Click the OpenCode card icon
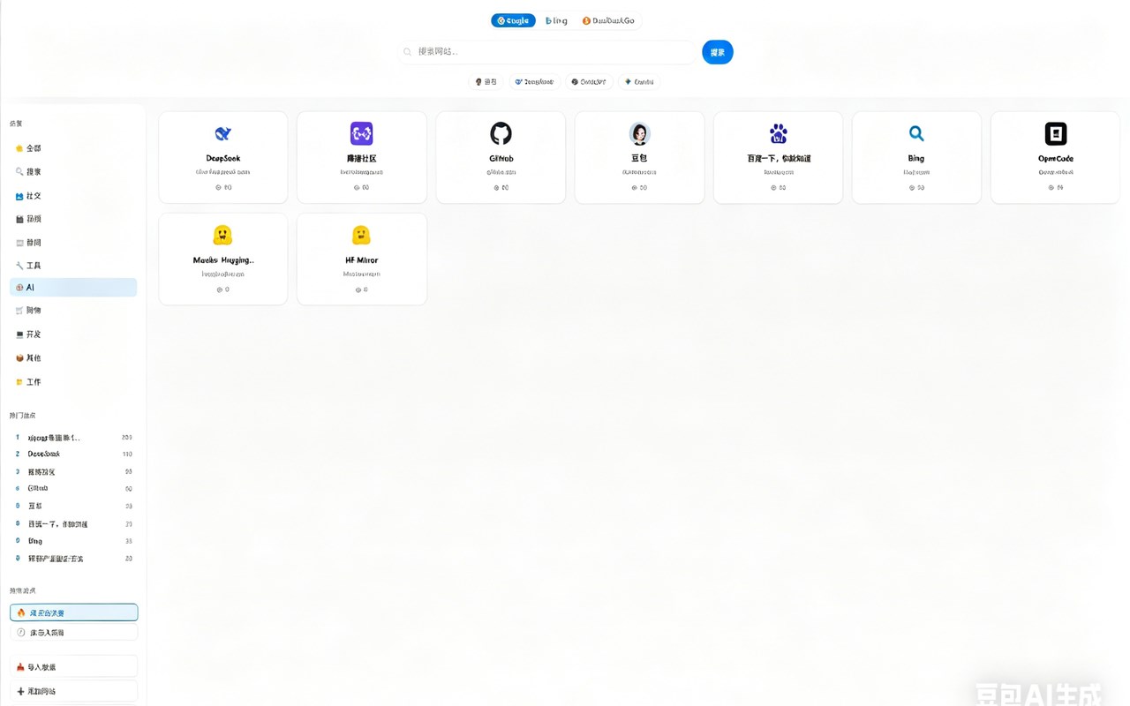This screenshot has width=1130, height=706. tap(1056, 133)
